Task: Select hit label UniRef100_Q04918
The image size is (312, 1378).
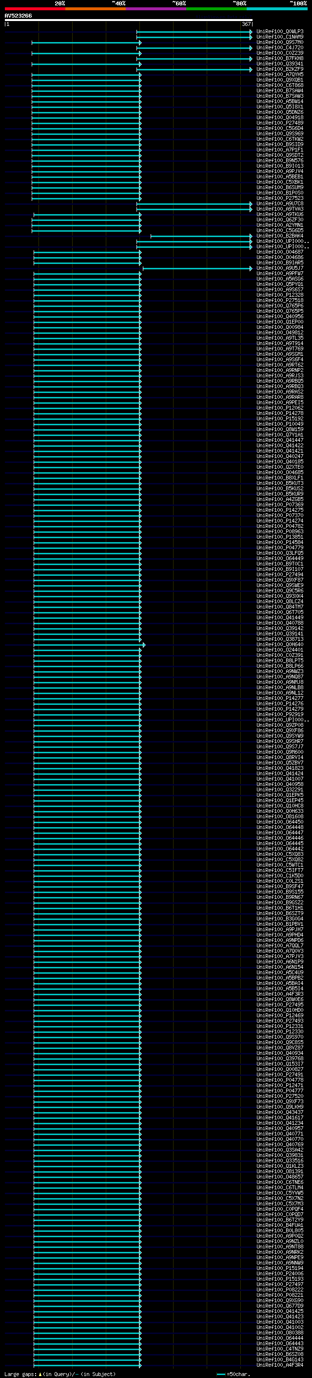Action: [279, 118]
